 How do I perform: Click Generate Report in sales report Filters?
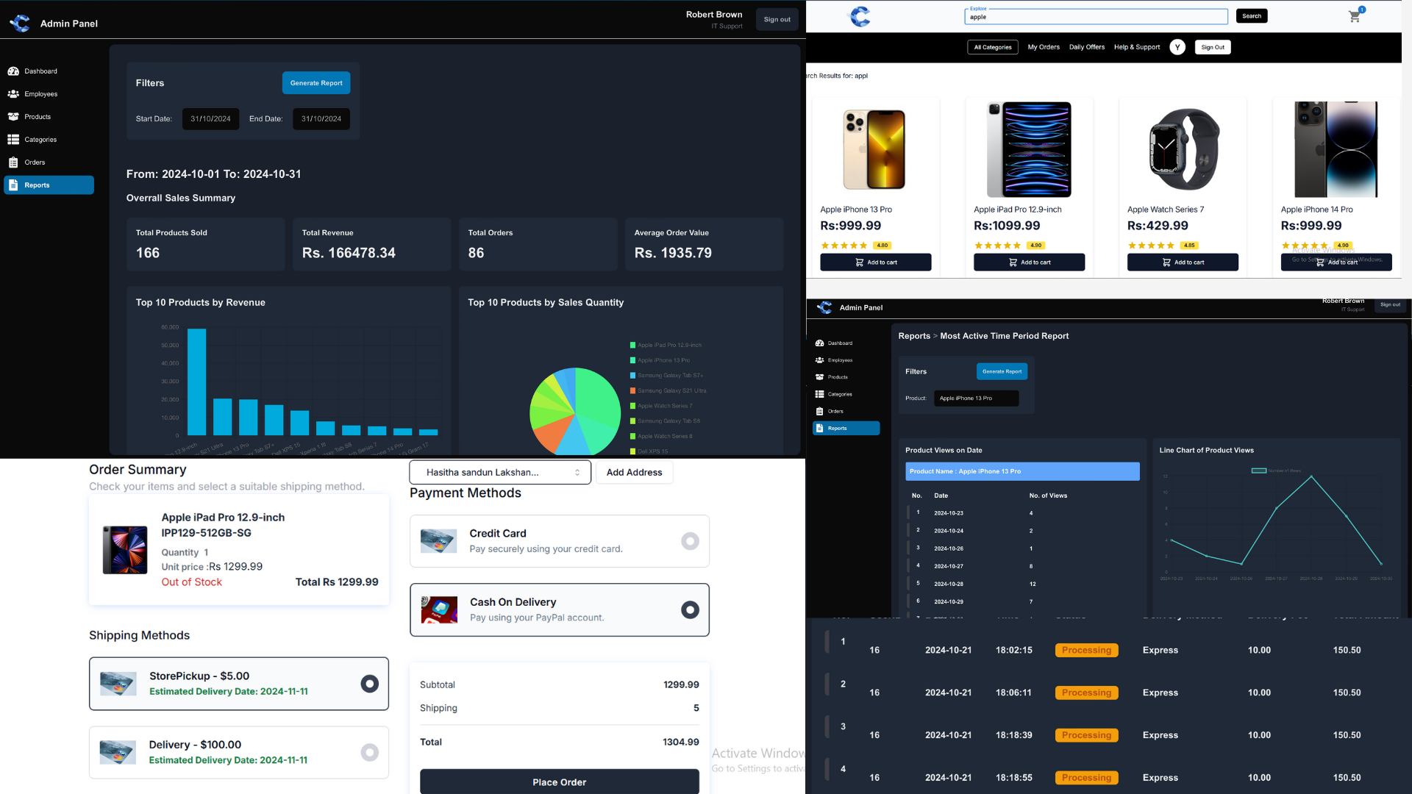click(316, 83)
